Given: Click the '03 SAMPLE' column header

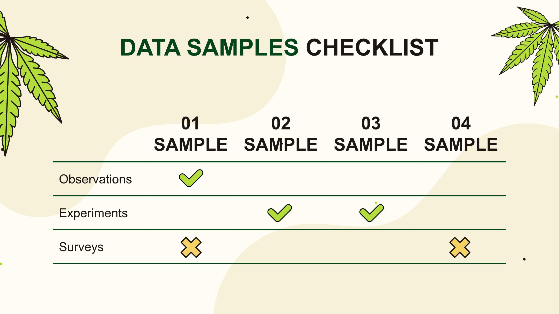Looking at the screenshot, I should [371, 134].
